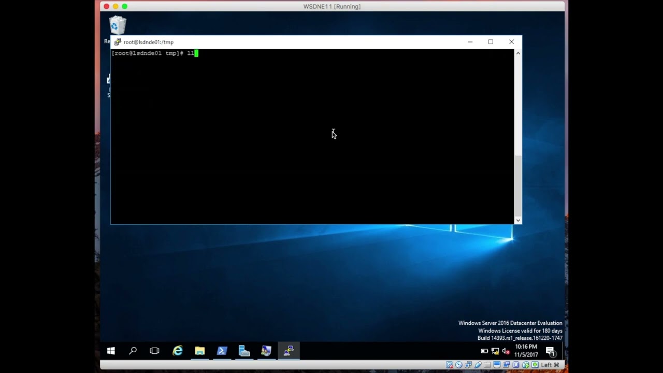Open network status tray icon

[495, 351]
